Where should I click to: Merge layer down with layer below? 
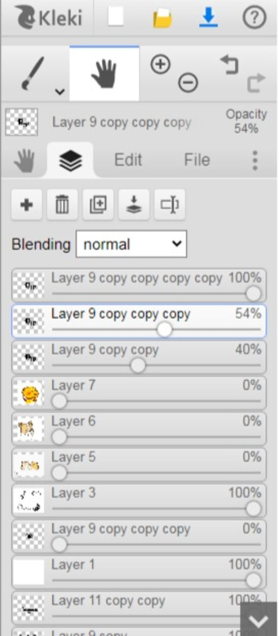tap(134, 205)
